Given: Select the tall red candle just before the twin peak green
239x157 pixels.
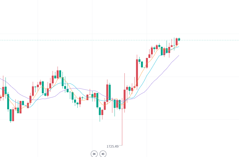Looking at the screenshot, I should tap(107, 93).
